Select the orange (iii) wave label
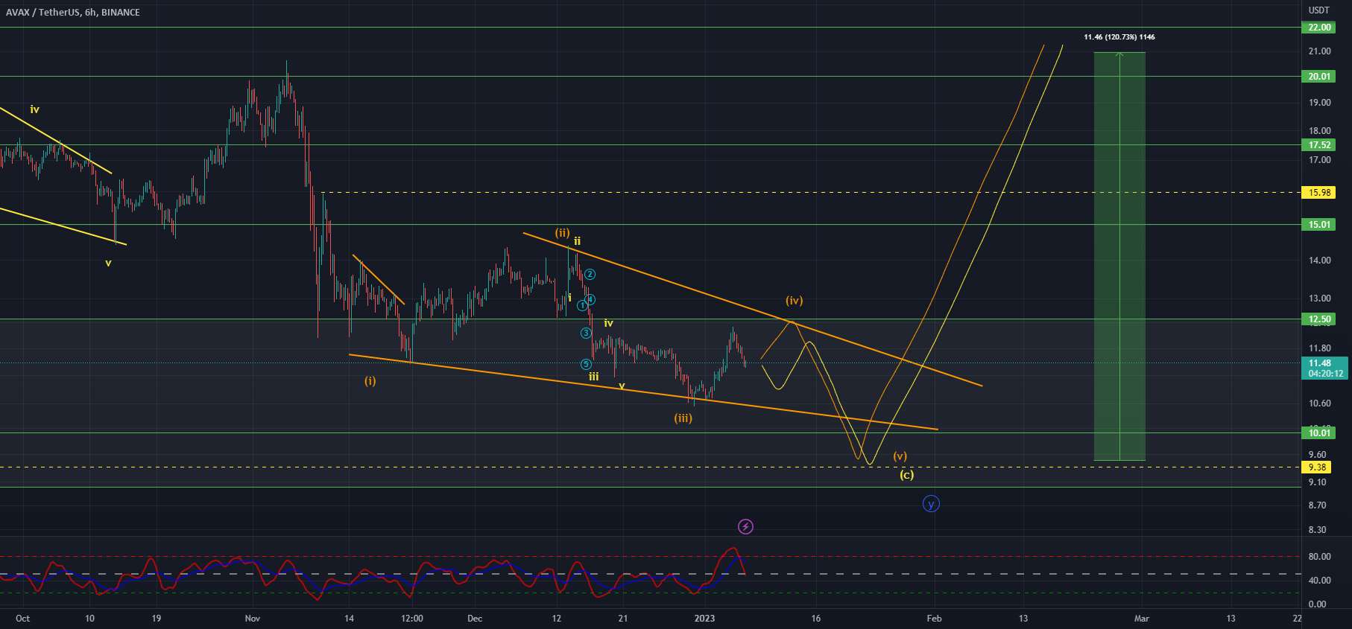1352x629 pixels. click(x=683, y=418)
